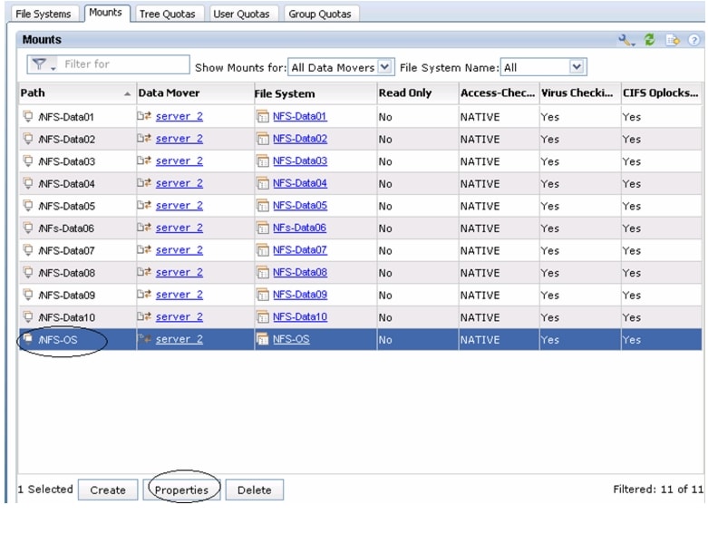Open the Tree Quotas tab

pos(169,14)
